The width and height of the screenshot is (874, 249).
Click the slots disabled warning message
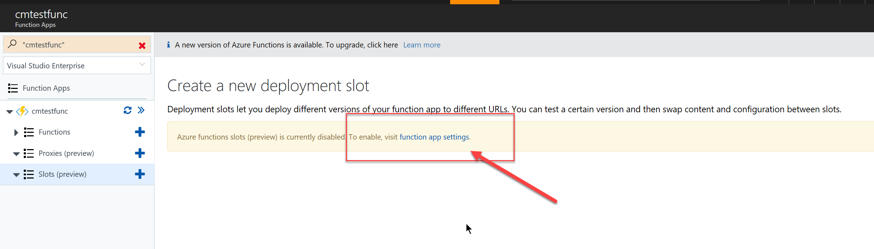[x=324, y=137]
